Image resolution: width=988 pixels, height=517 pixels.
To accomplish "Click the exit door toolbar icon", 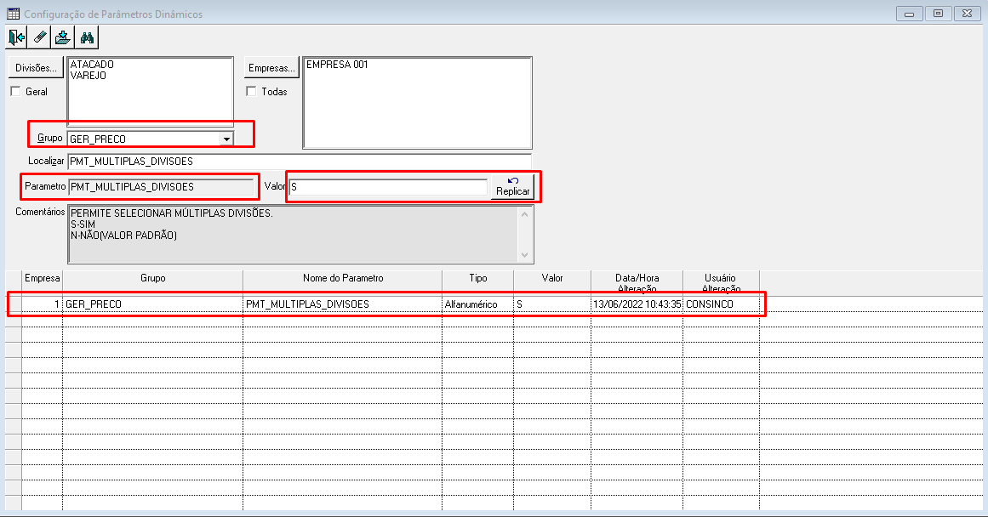I will pos(17,37).
